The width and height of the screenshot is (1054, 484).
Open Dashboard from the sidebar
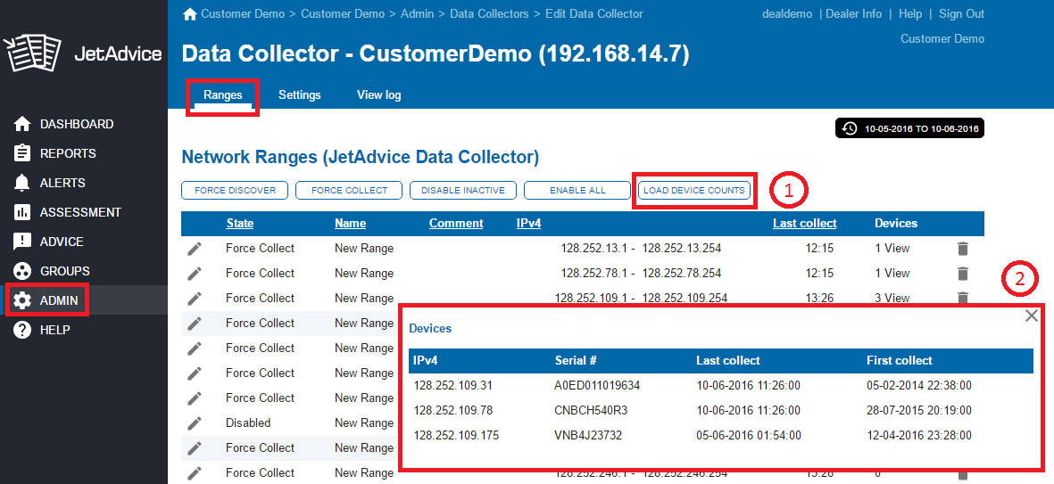tap(76, 124)
